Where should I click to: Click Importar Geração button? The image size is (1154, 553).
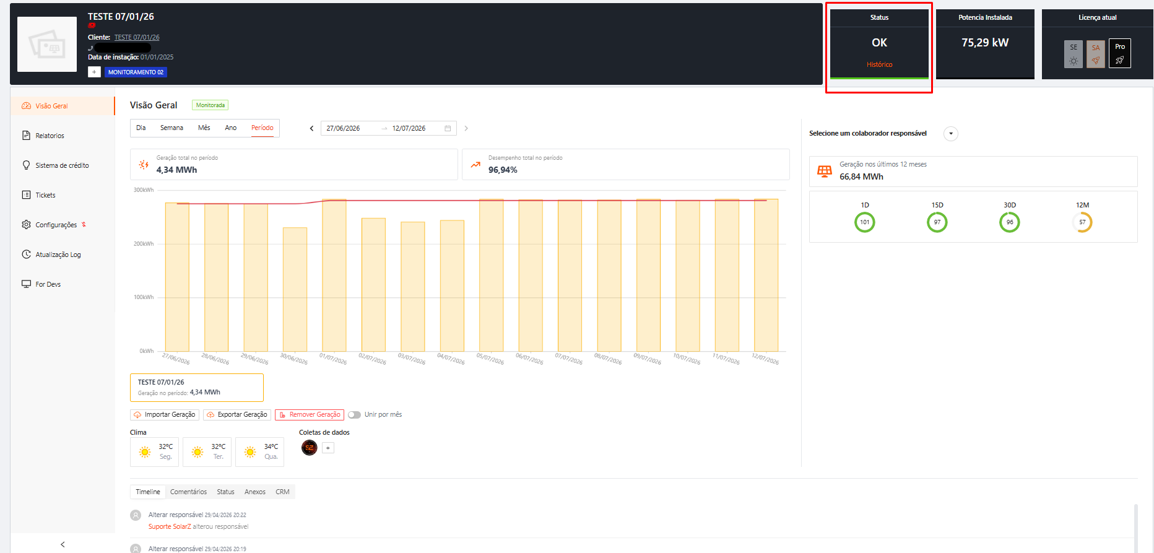(165, 415)
